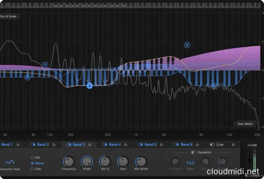Image resolution: width=264 pixels, height=179 pixels.
Task: Open the Band 5 tab
Action: pos(150,145)
